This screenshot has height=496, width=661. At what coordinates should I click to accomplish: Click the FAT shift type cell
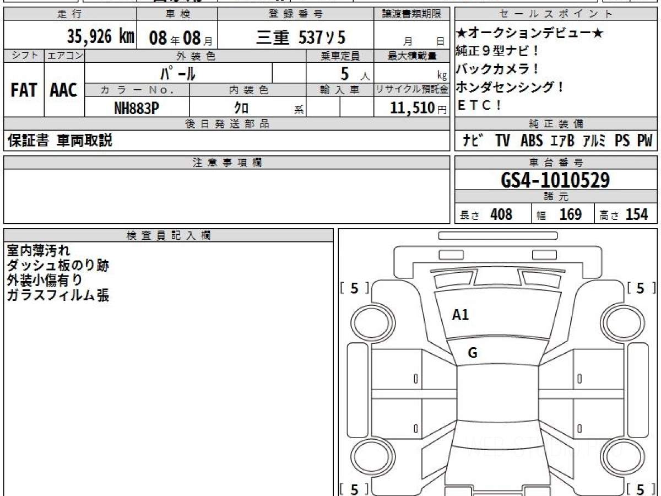click(24, 90)
